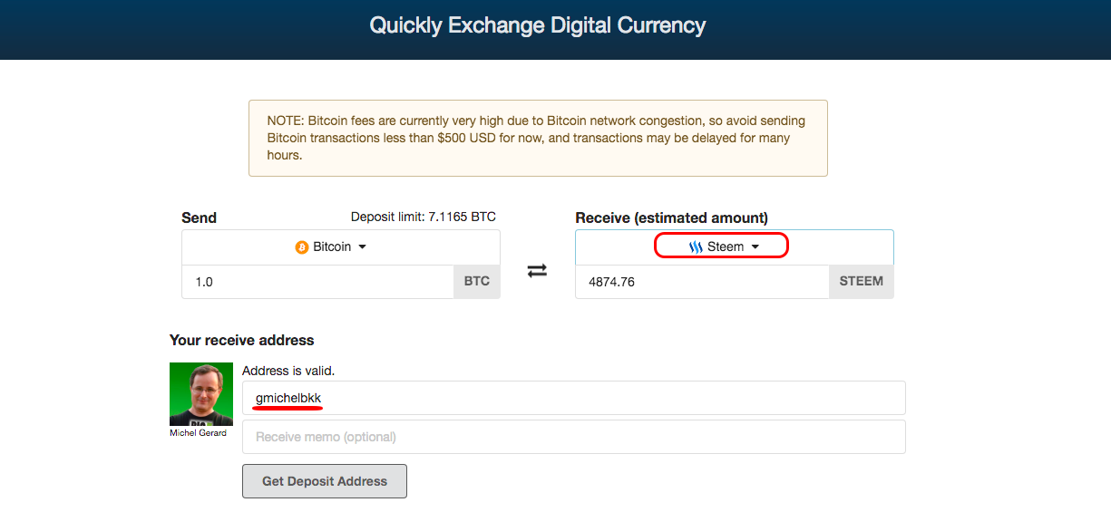Screen dimensions: 1111x512
Task: Click the Michel Gerard profile photo
Action: 201,394
